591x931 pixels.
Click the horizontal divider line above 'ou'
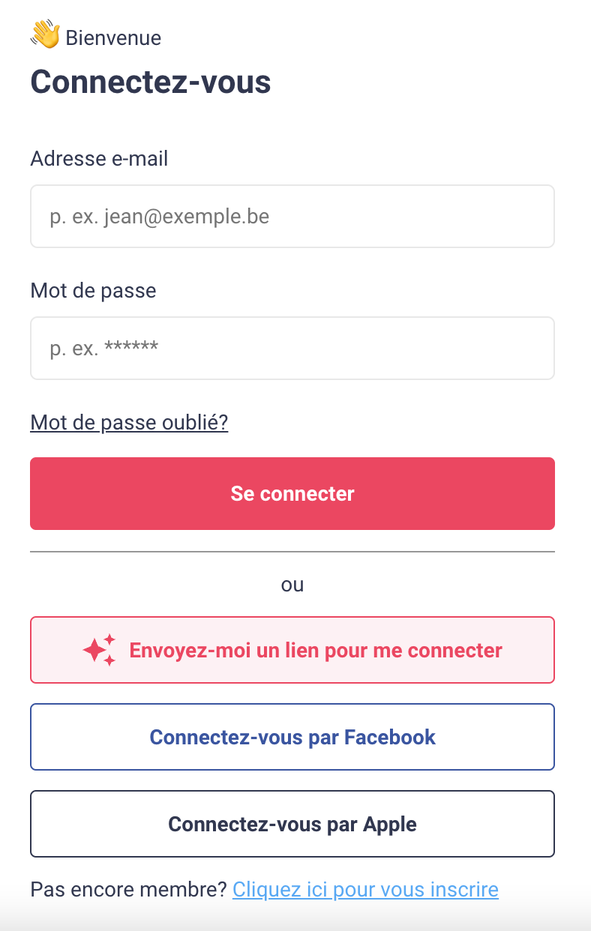(x=292, y=552)
